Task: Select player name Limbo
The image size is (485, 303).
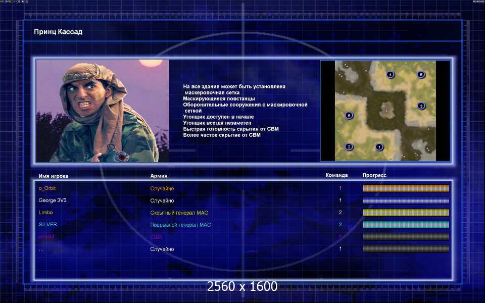Action: 45,213
